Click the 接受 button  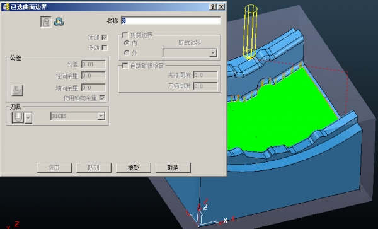(134, 167)
